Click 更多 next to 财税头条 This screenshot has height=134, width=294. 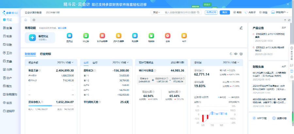(284, 66)
